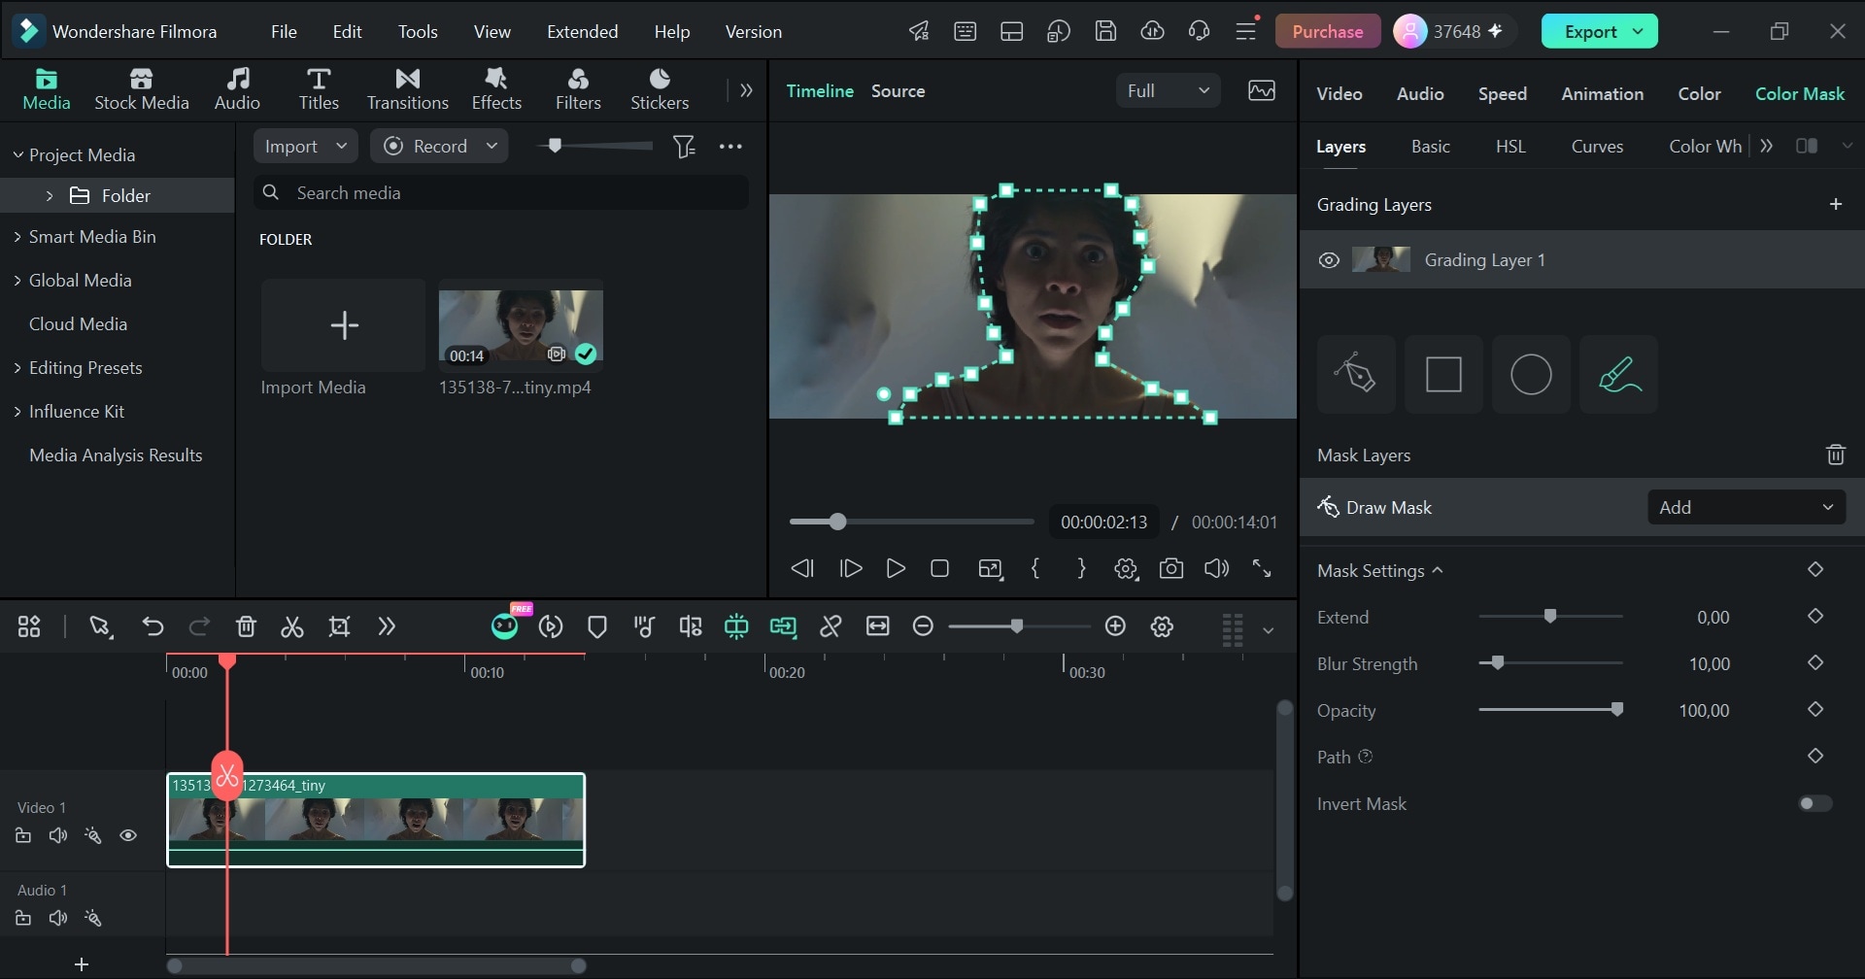Open the Add blend mode dropdown

[x=1746, y=508]
